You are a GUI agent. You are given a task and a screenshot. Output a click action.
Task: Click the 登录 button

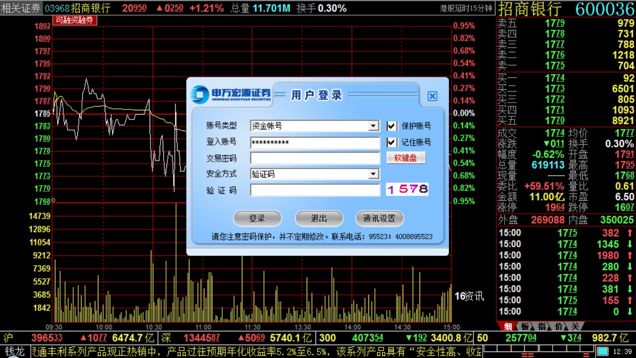[257, 218]
